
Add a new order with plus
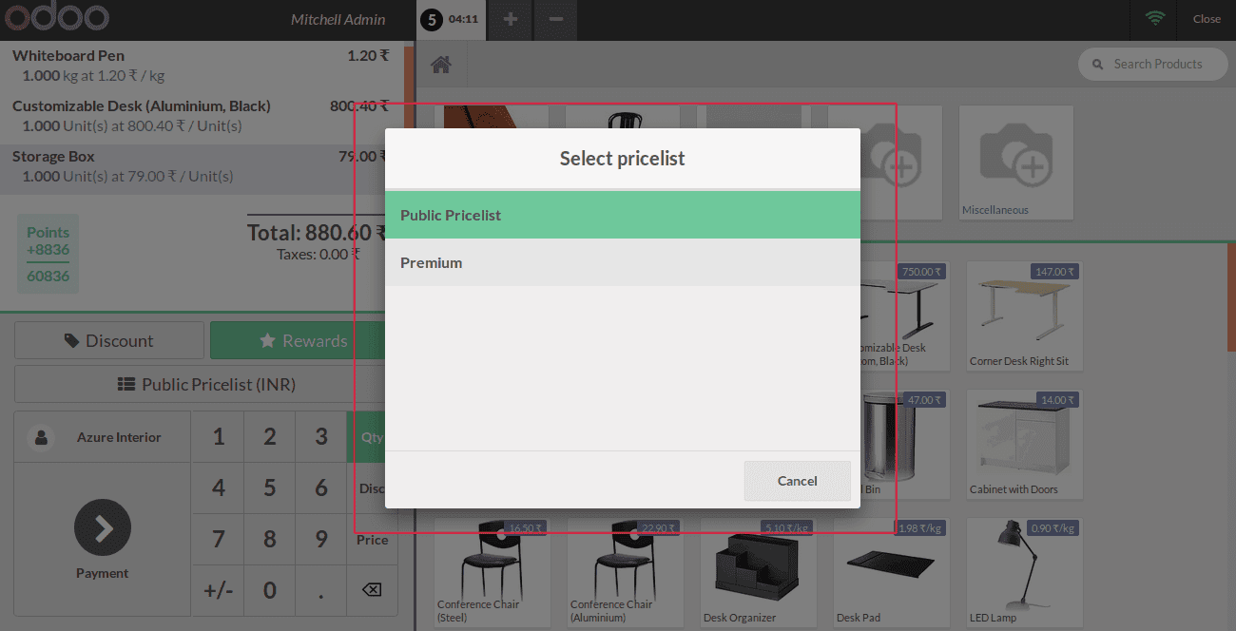(511, 19)
